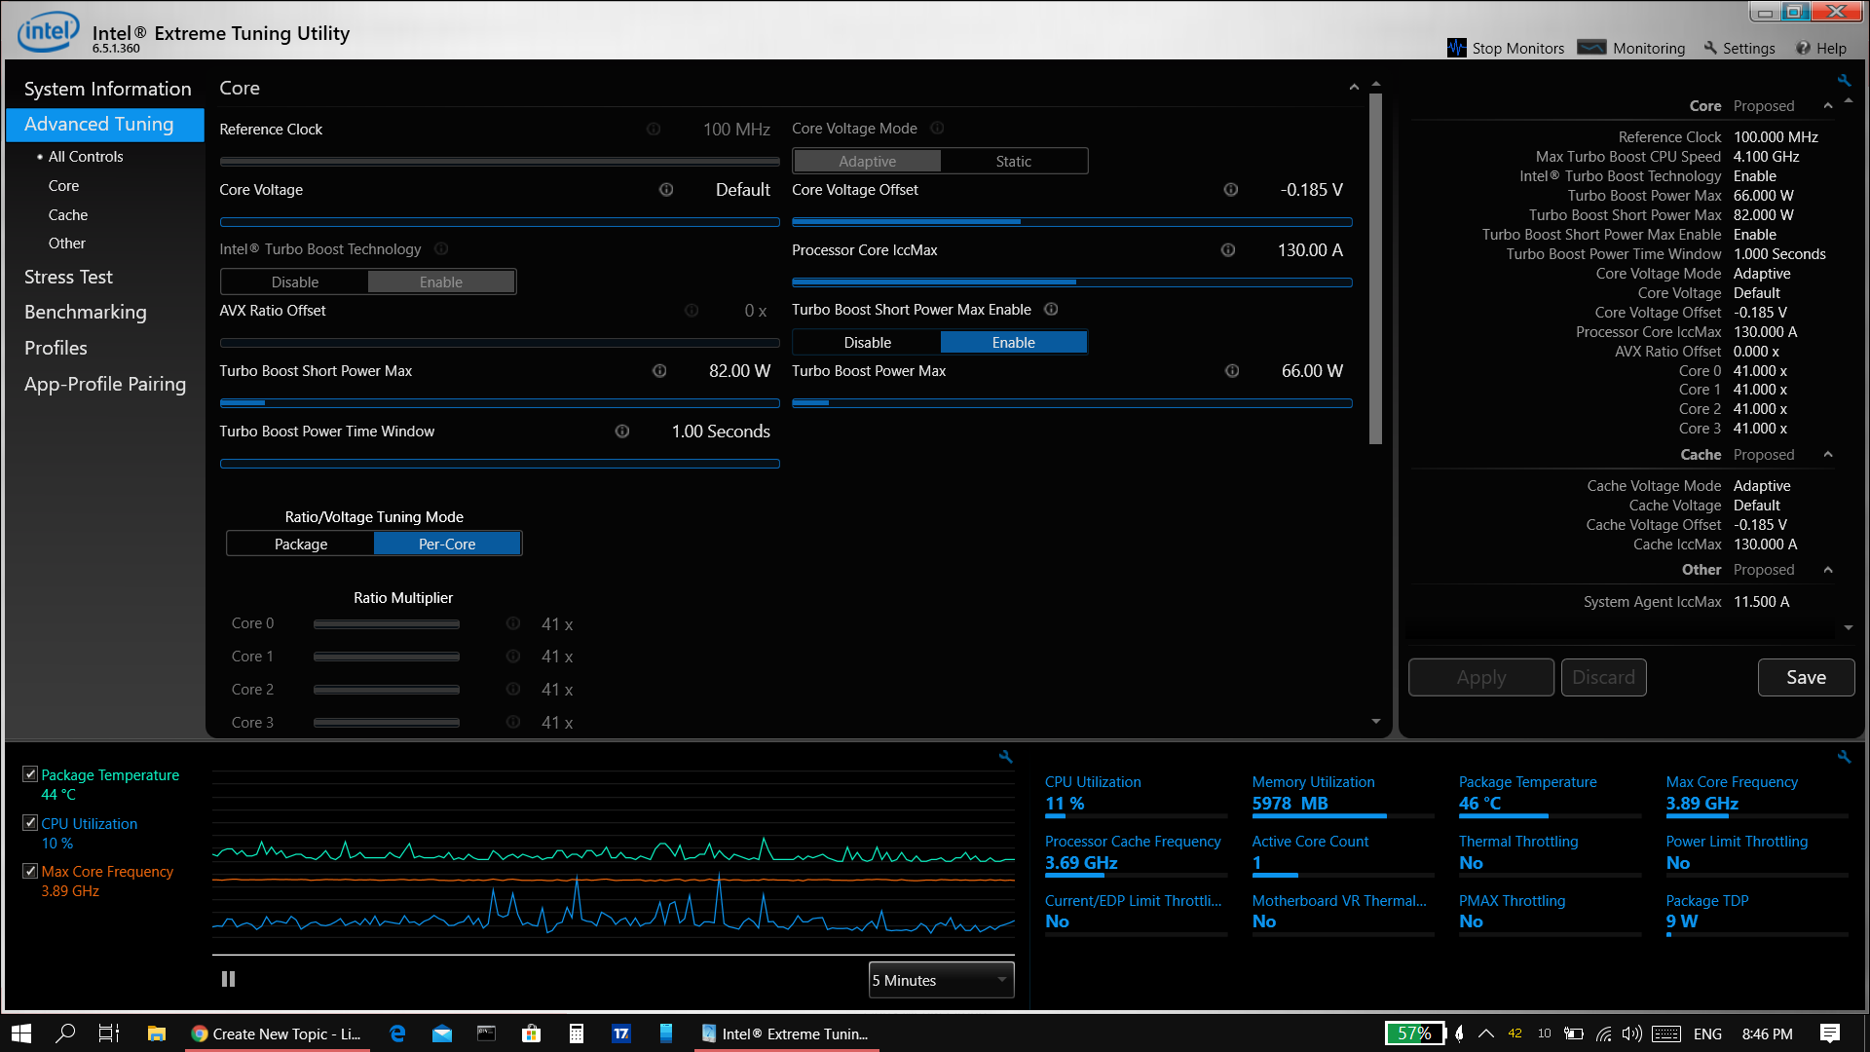The image size is (1870, 1052).
Task: Open the Help question mark icon
Action: [1804, 48]
